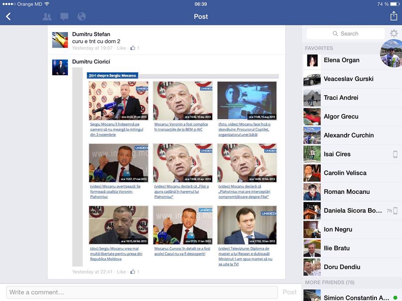Screen dimensions: 402x301
Task: Open chat settings gear icon
Action: (x=394, y=33)
